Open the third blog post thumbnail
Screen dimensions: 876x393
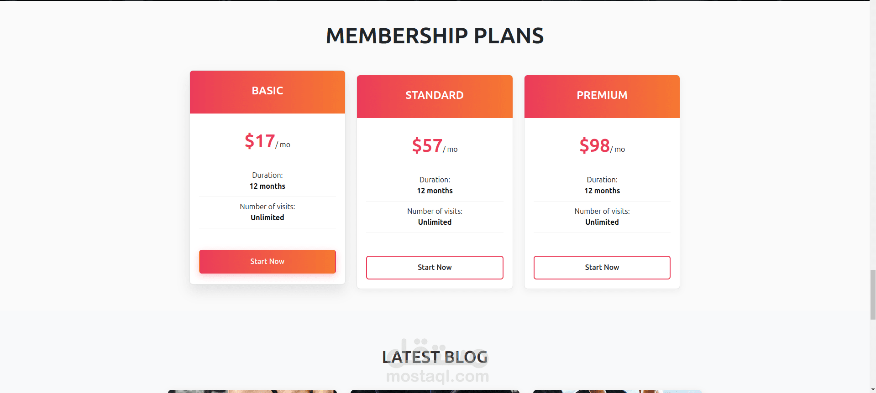[617, 391]
